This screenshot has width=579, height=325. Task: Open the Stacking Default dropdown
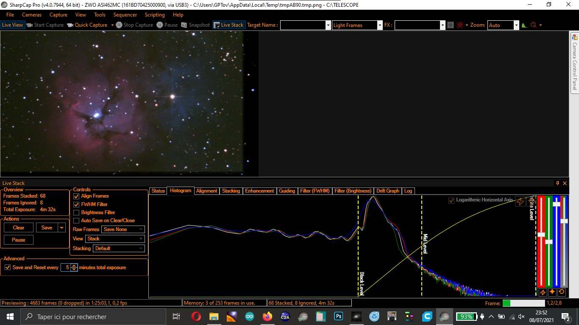[119, 248]
